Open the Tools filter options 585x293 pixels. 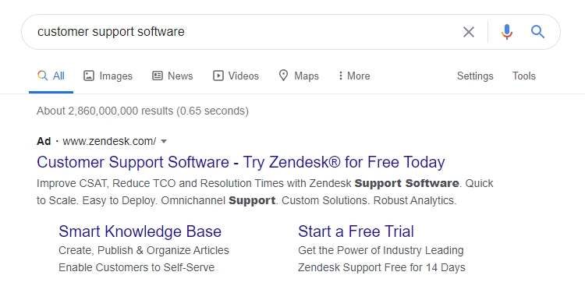click(x=524, y=76)
